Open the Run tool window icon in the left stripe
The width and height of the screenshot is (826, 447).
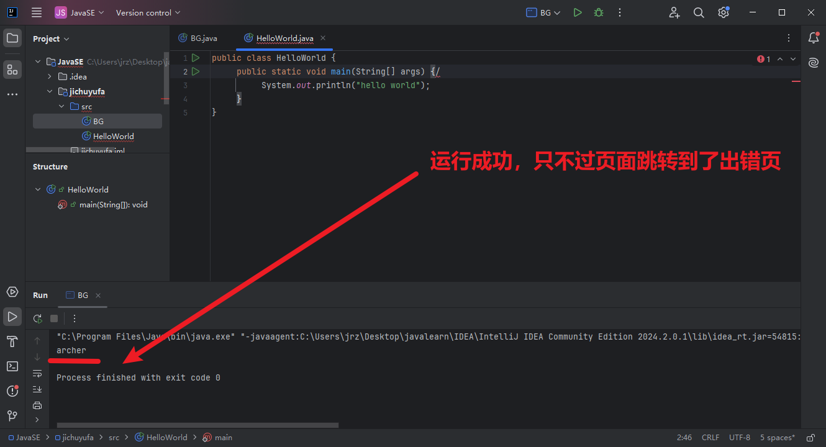tap(12, 317)
